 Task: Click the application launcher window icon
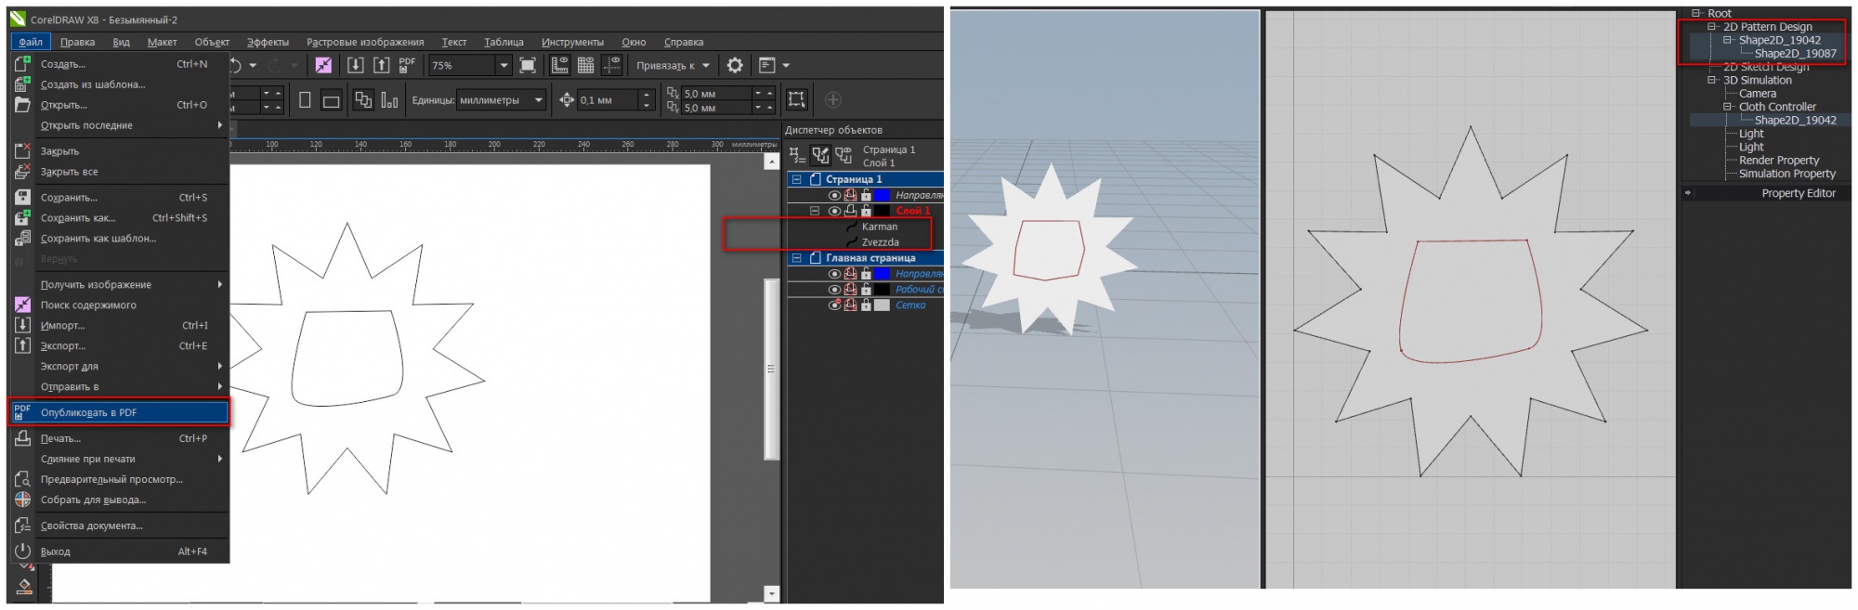(766, 65)
